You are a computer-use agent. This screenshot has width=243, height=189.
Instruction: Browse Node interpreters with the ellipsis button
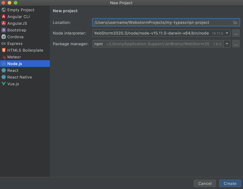click(236, 33)
